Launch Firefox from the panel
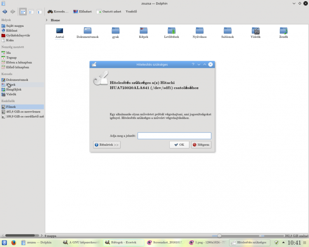309x247 pixels. pyautogui.click(x=14, y=242)
